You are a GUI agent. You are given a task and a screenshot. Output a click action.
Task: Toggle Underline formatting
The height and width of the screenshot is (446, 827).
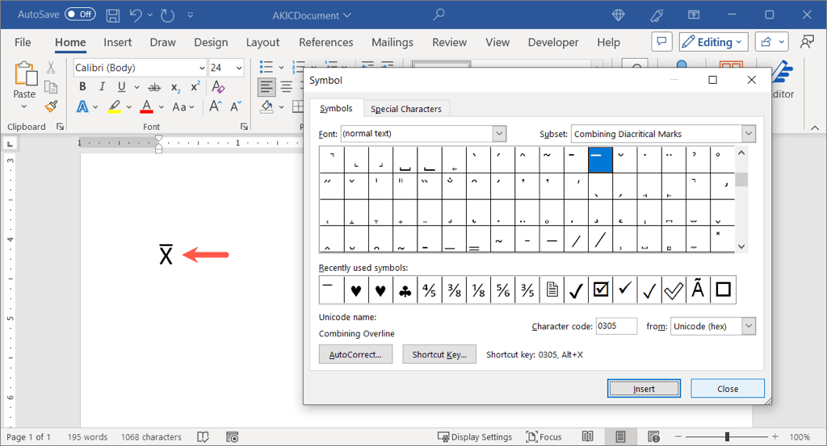pyautogui.click(x=121, y=87)
